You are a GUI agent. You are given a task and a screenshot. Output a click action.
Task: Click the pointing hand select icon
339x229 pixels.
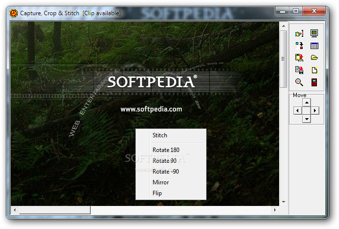click(299, 33)
